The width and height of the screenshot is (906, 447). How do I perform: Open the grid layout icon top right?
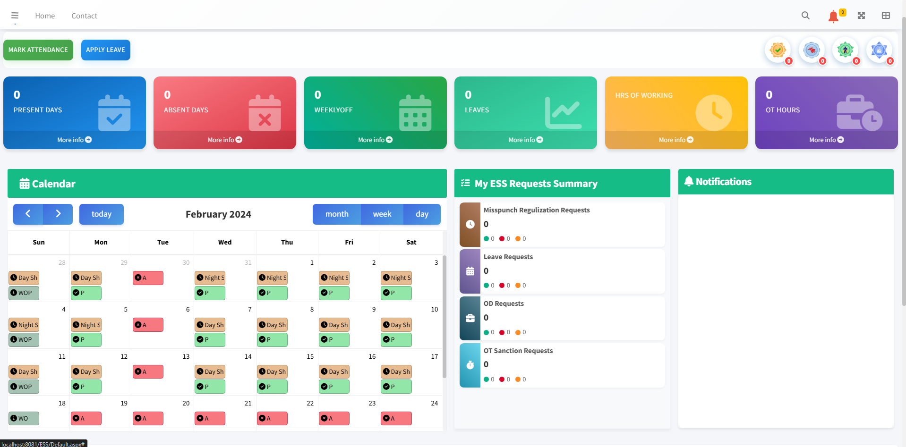click(x=885, y=15)
